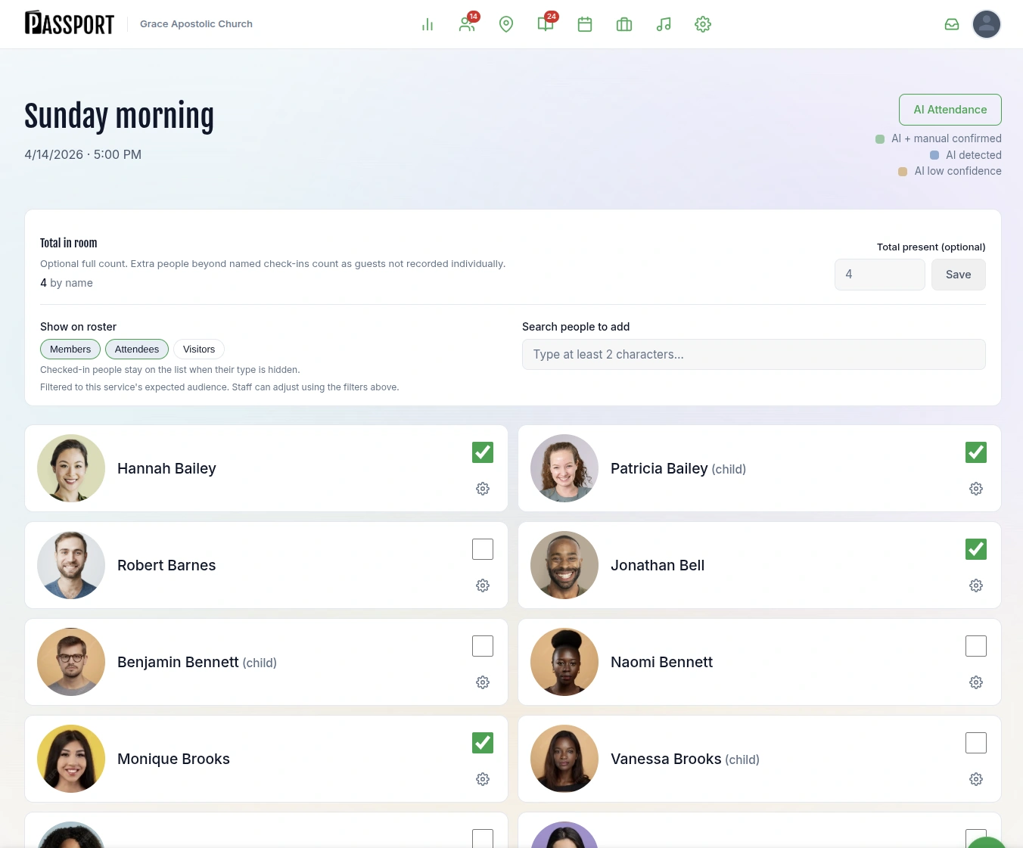Focus the Search people to add field
This screenshot has width=1023, height=848.
point(754,354)
